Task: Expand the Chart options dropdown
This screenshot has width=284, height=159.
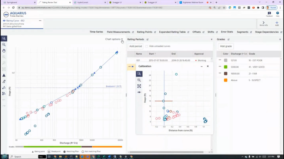Action: tap(114, 39)
